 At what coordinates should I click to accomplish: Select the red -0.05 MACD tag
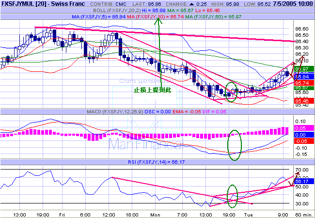tap(304, 141)
